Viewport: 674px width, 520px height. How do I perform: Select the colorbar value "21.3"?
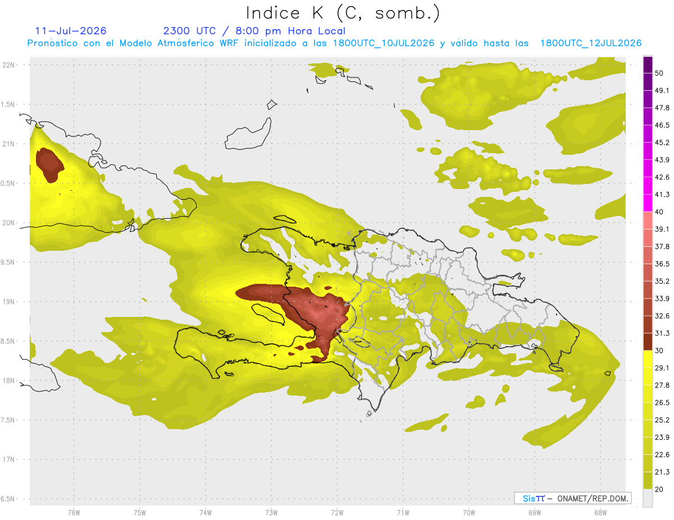click(662, 472)
